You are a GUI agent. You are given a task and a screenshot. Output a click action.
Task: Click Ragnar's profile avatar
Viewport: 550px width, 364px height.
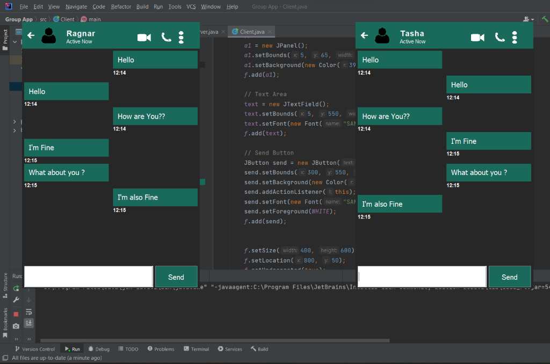[x=48, y=36]
